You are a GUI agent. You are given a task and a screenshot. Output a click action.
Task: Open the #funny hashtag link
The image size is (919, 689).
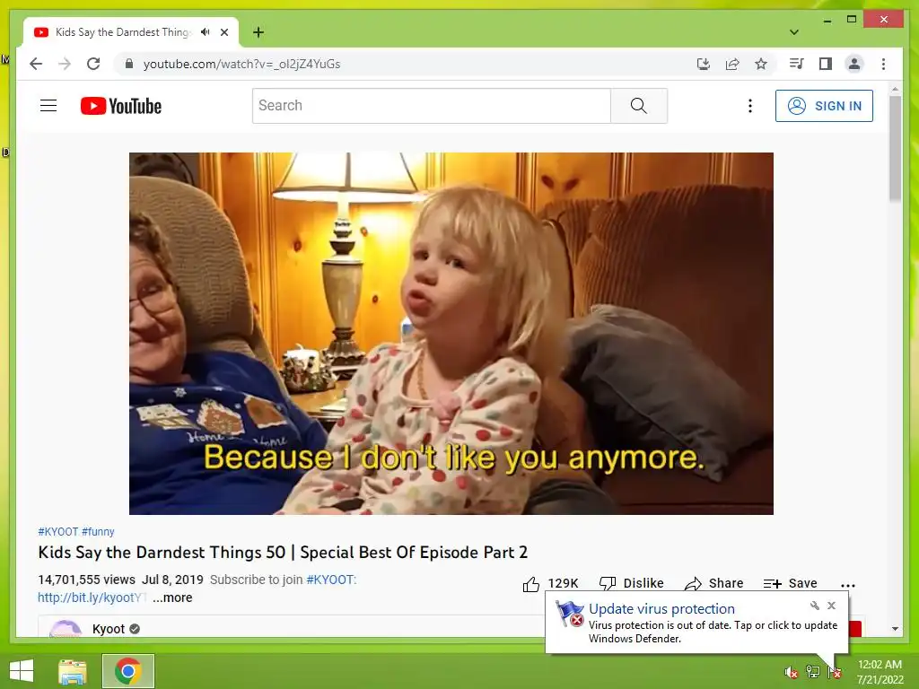pyautogui.click(x=98, y=531)
